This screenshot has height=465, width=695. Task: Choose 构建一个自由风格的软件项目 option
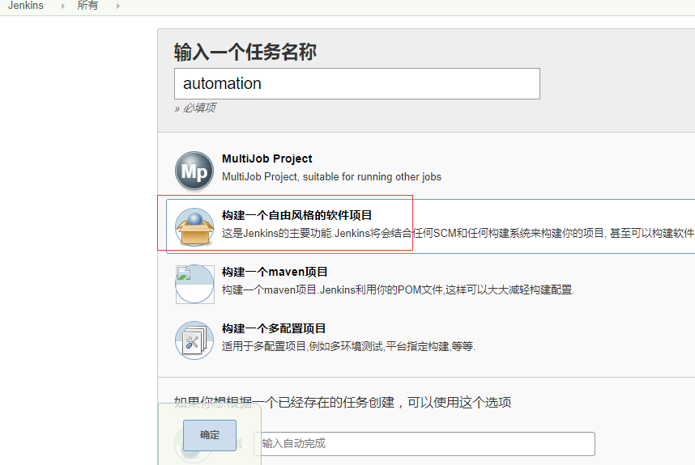click(296, 215)
